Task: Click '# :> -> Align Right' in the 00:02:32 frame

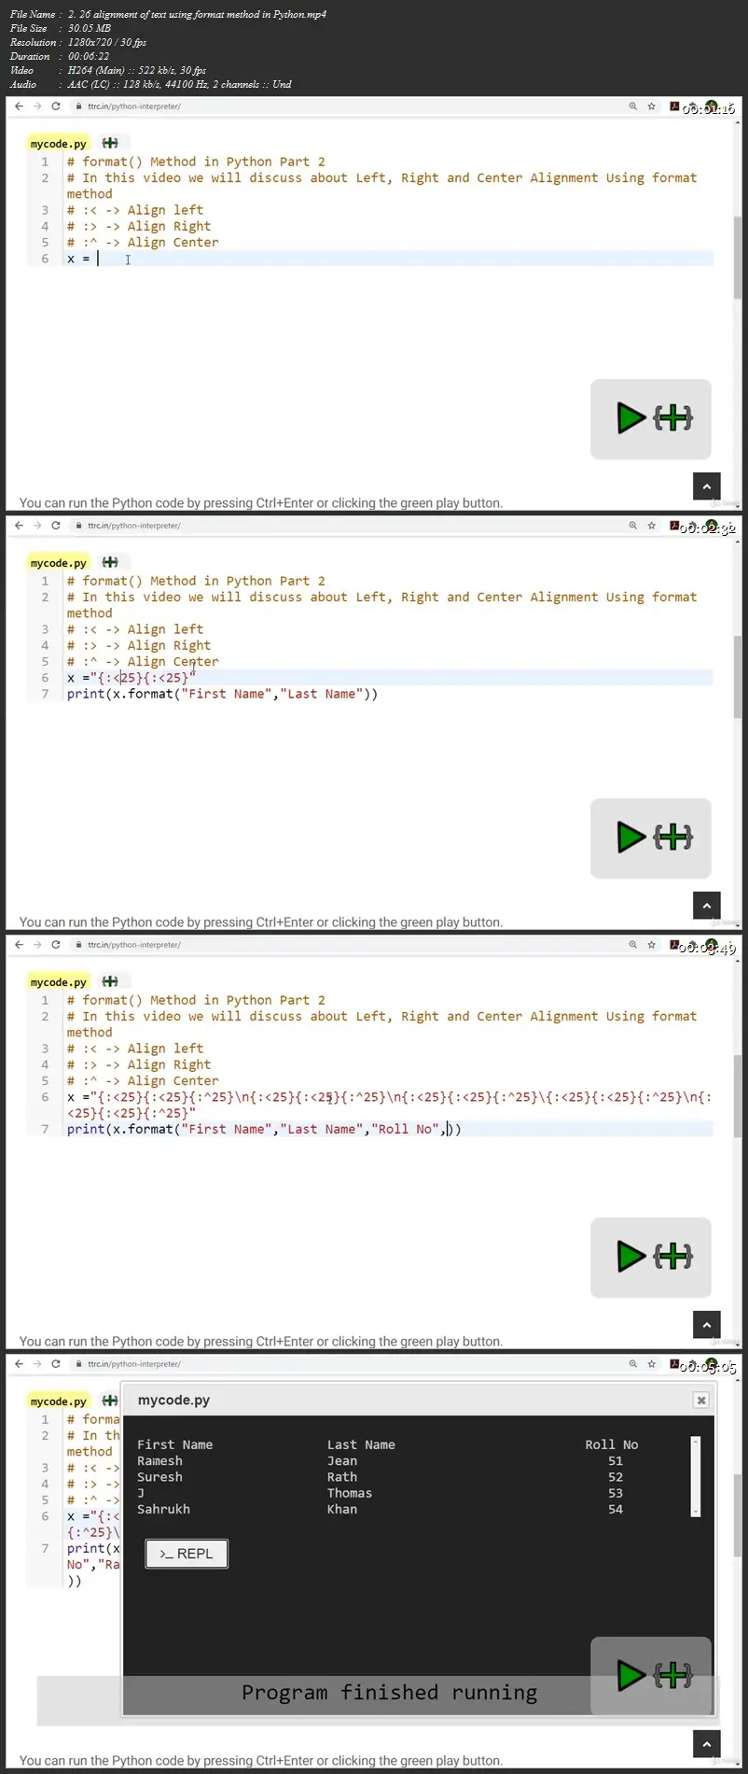Action: [139, 645]
